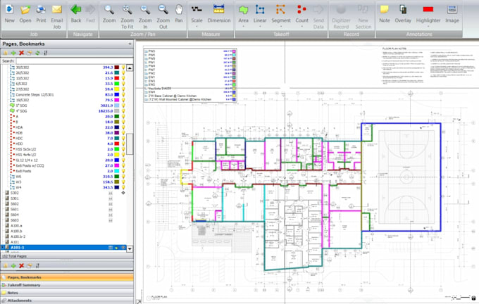479x304 pixels.
Task: Toggle lightbulb visibility for GL12 1/4 x 12
Action: pyautogui.click(x=123, y=160)
